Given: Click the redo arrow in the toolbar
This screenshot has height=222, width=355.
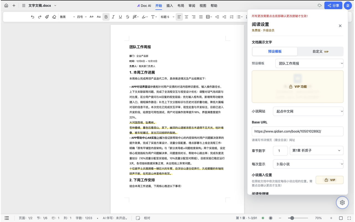Looking at the screenshot, I should pyautogui.click(x=40, y=17).
